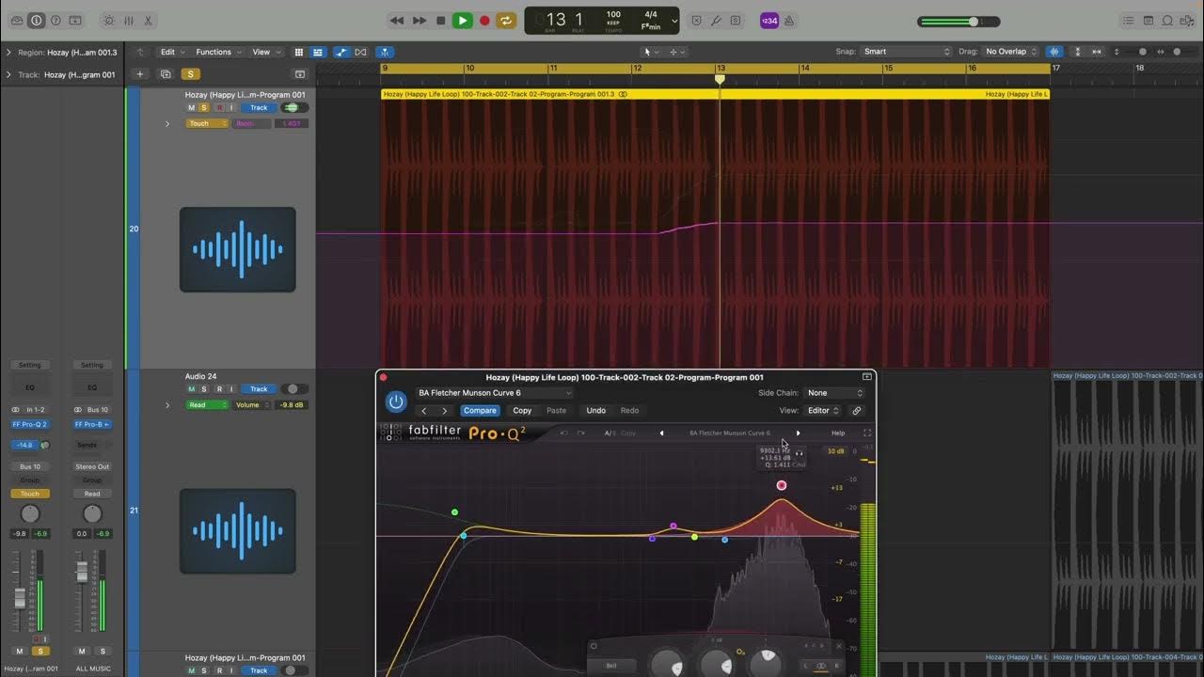Open the LCD display mode chevron
The width and height of the screenshot is (1204, 677).
coord(673,21)
